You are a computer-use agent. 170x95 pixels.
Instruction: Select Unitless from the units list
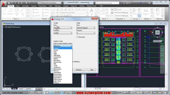(63, 48)
